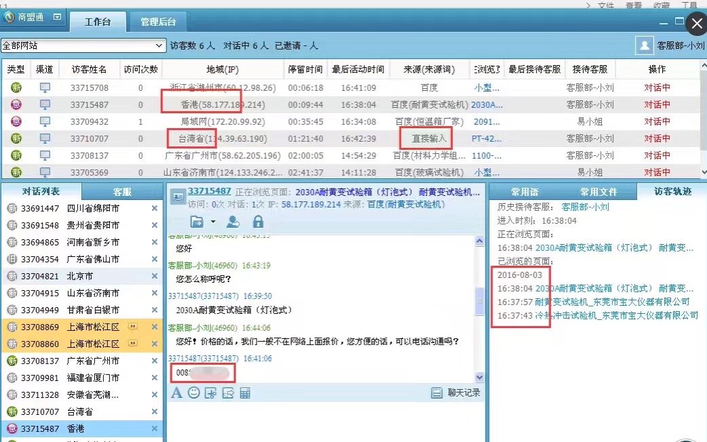
Task: Click the visitor ID link 33715487
Action: (210, 191)
